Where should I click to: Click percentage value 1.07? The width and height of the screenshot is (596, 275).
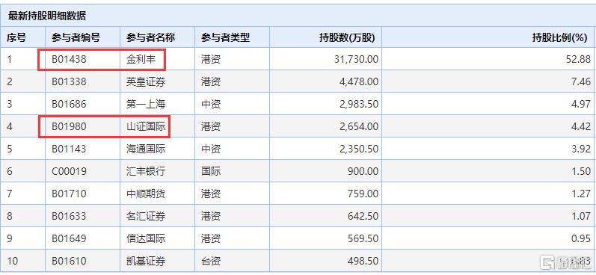coord(580,216)
